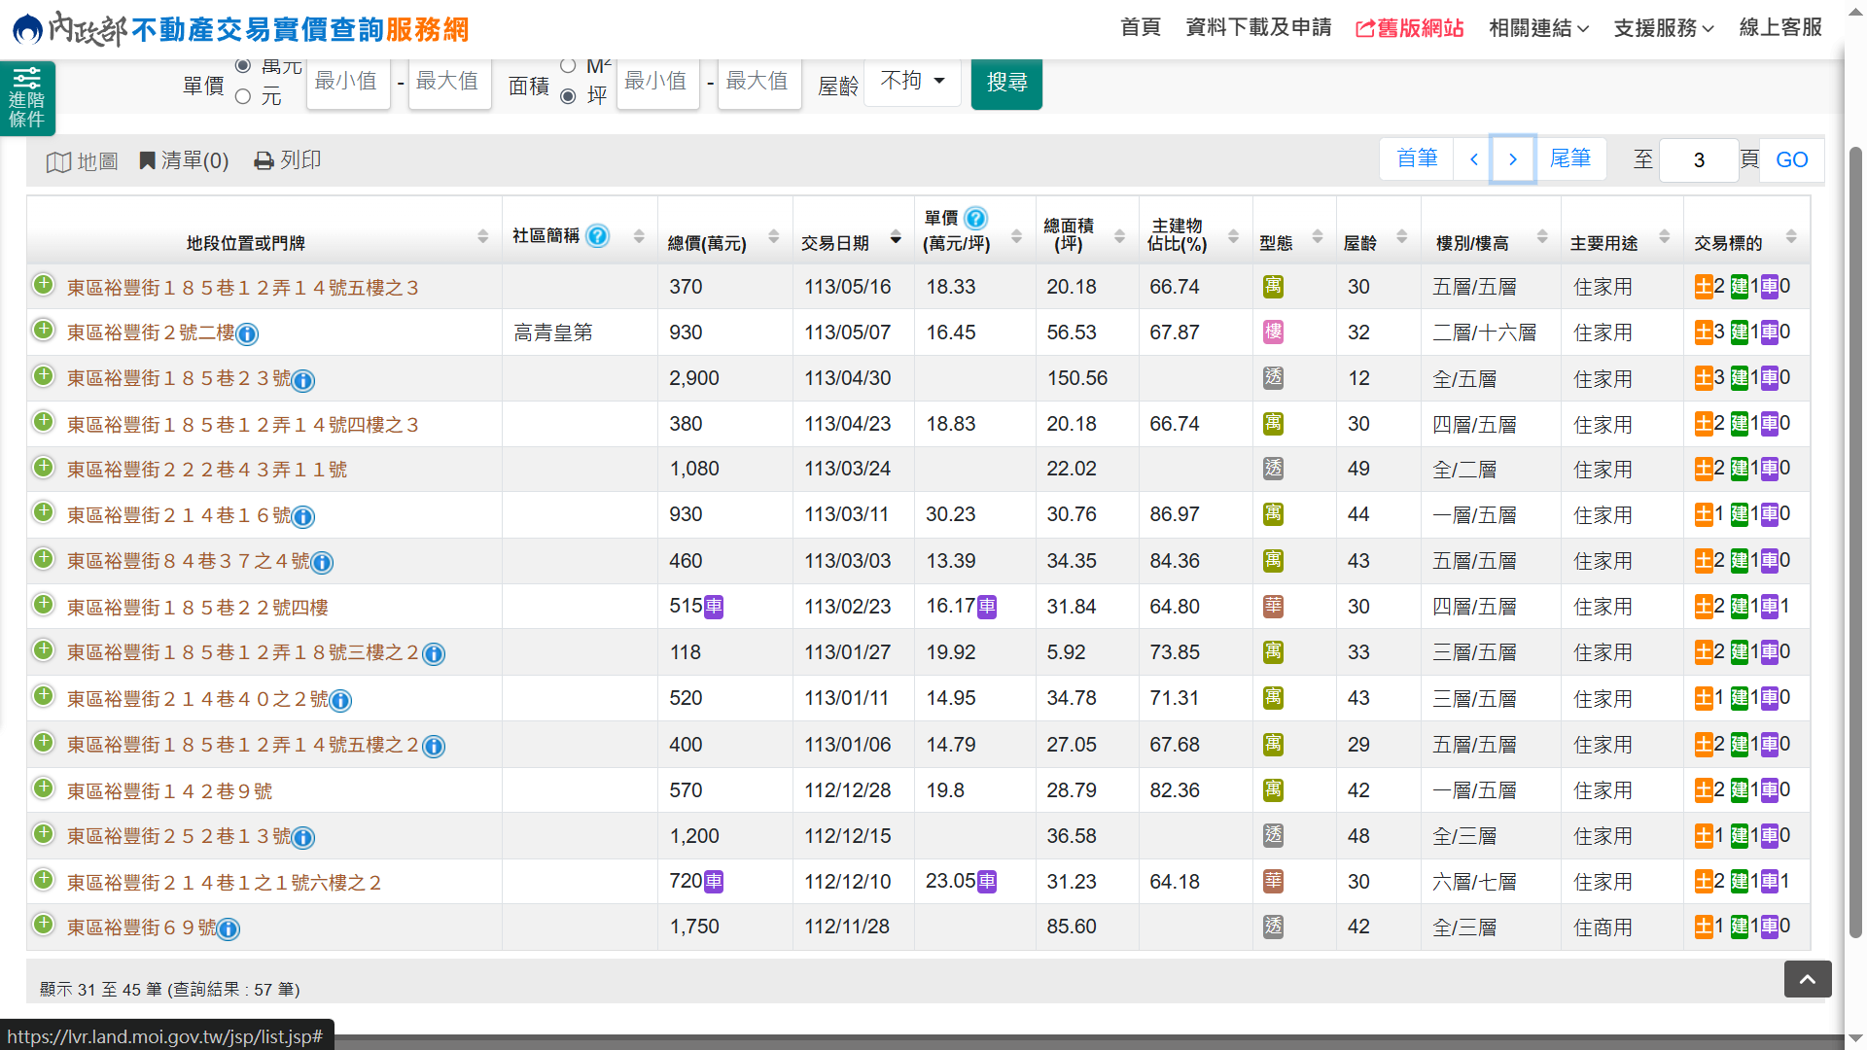Screen dimensions: 1867x1050
Task: Go to the next page arrow
Action: 1513,158
